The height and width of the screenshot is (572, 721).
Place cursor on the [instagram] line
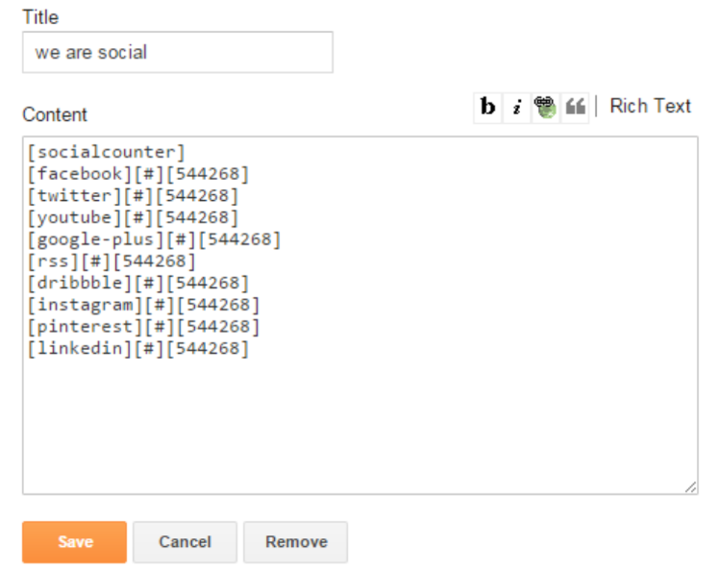pos(143,305)
